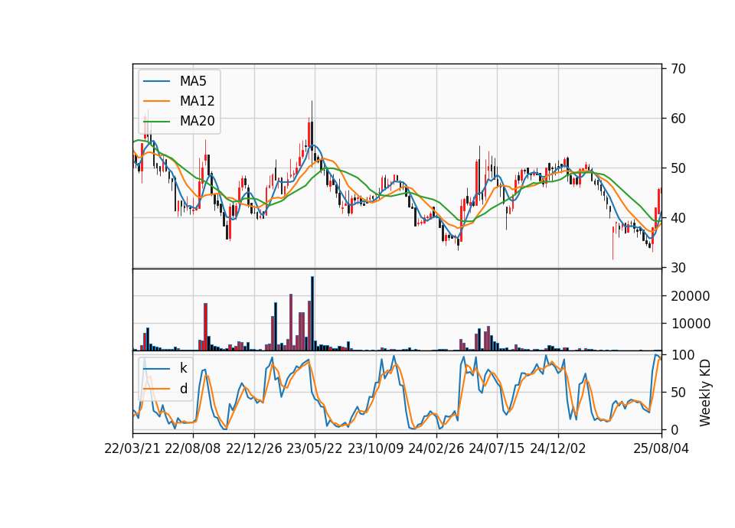Click the 25/08/04 date tick label

(x=661, y=449)
